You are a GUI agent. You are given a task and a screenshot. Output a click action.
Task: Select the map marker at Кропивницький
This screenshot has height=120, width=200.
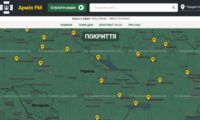tap(102, 81)
